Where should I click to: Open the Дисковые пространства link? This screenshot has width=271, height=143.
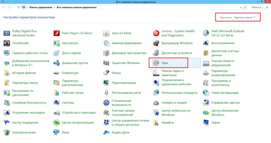[129, 53]
